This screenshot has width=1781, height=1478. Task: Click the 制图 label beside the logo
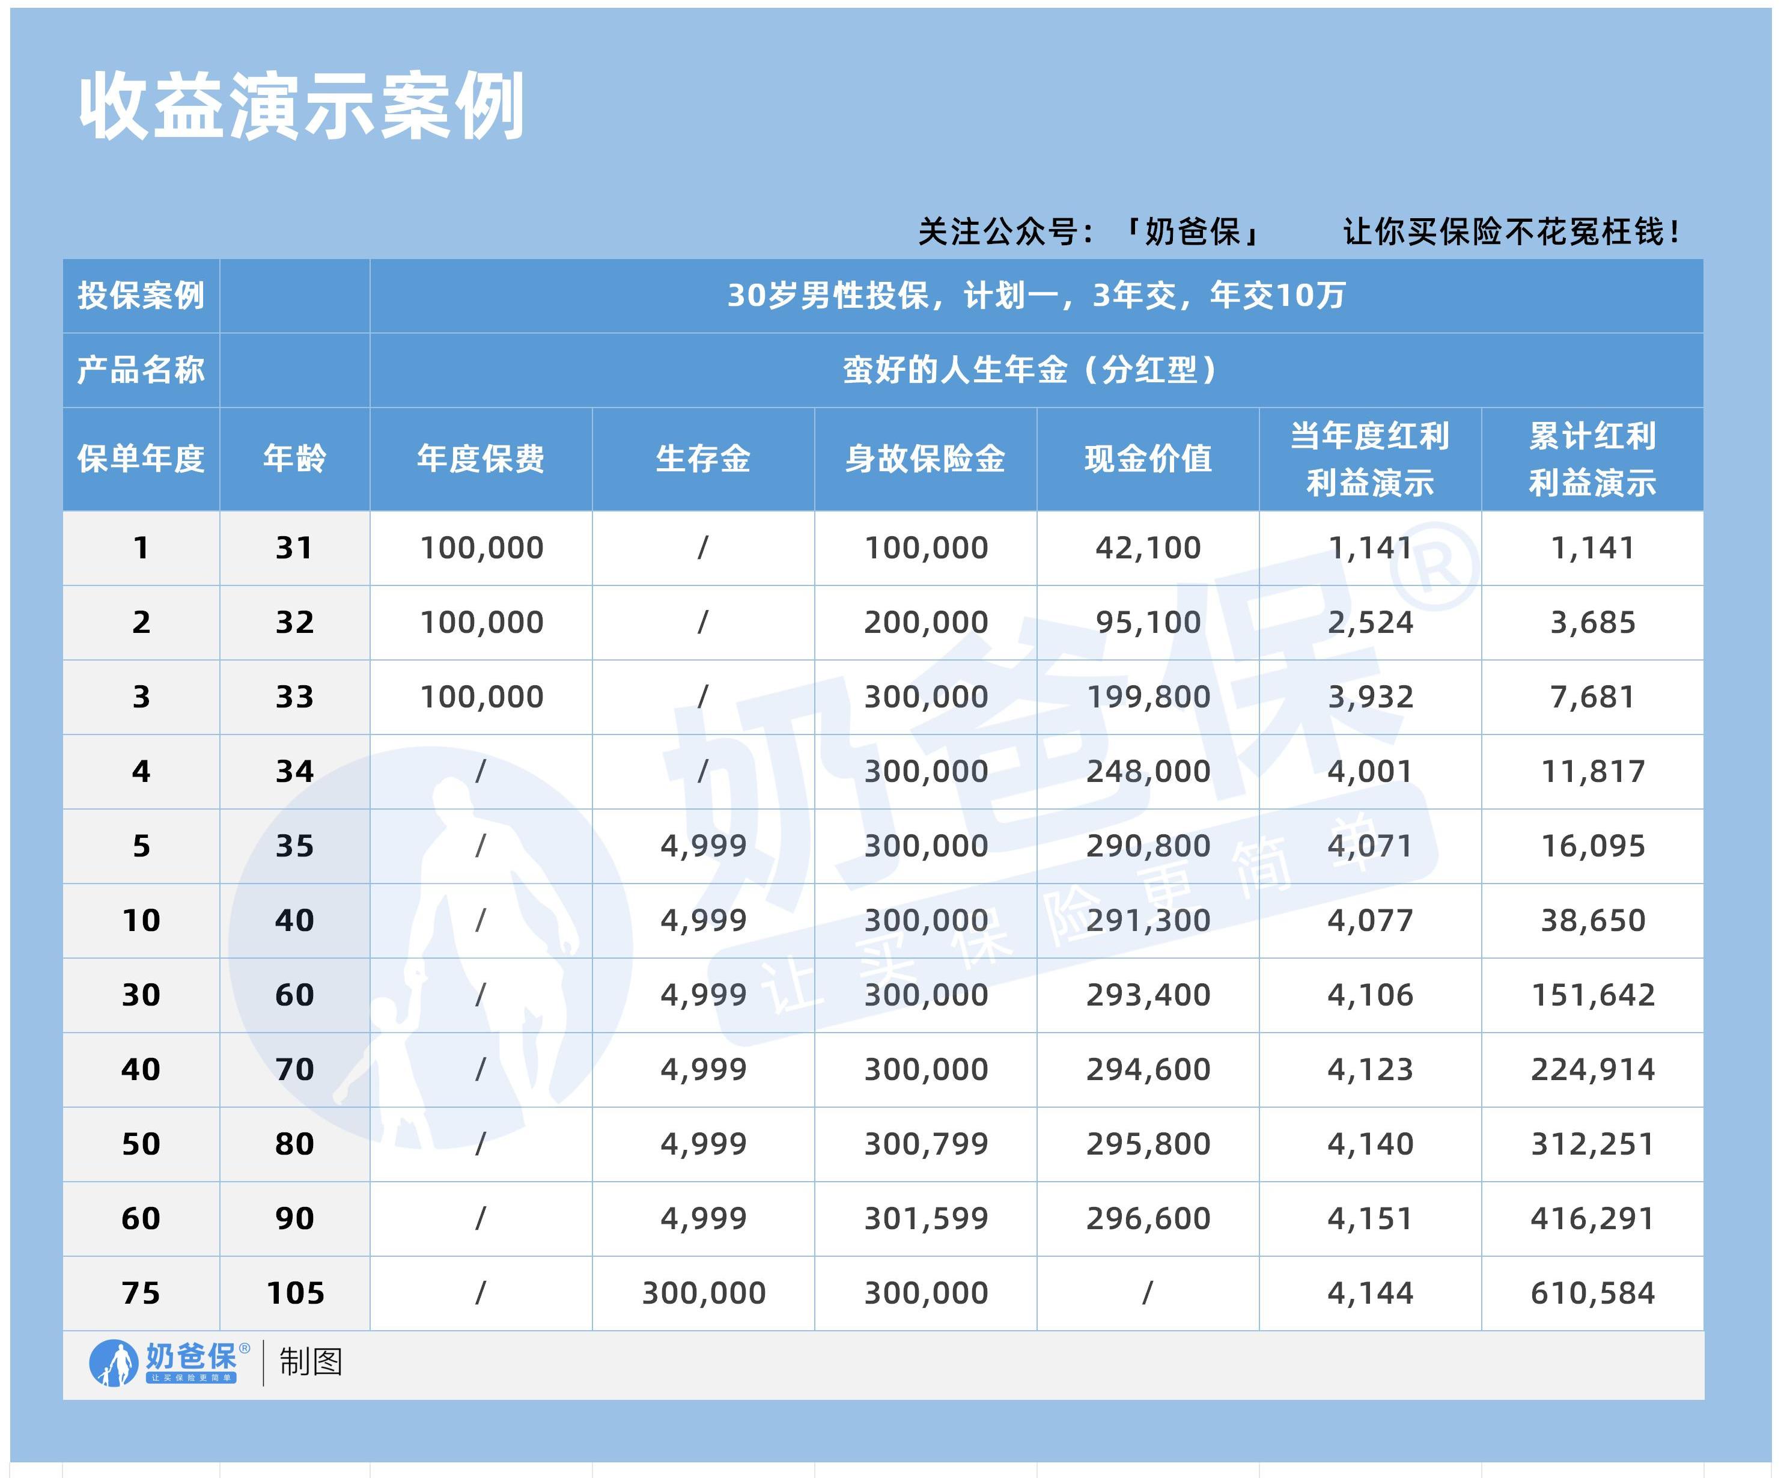(311, 1362)
